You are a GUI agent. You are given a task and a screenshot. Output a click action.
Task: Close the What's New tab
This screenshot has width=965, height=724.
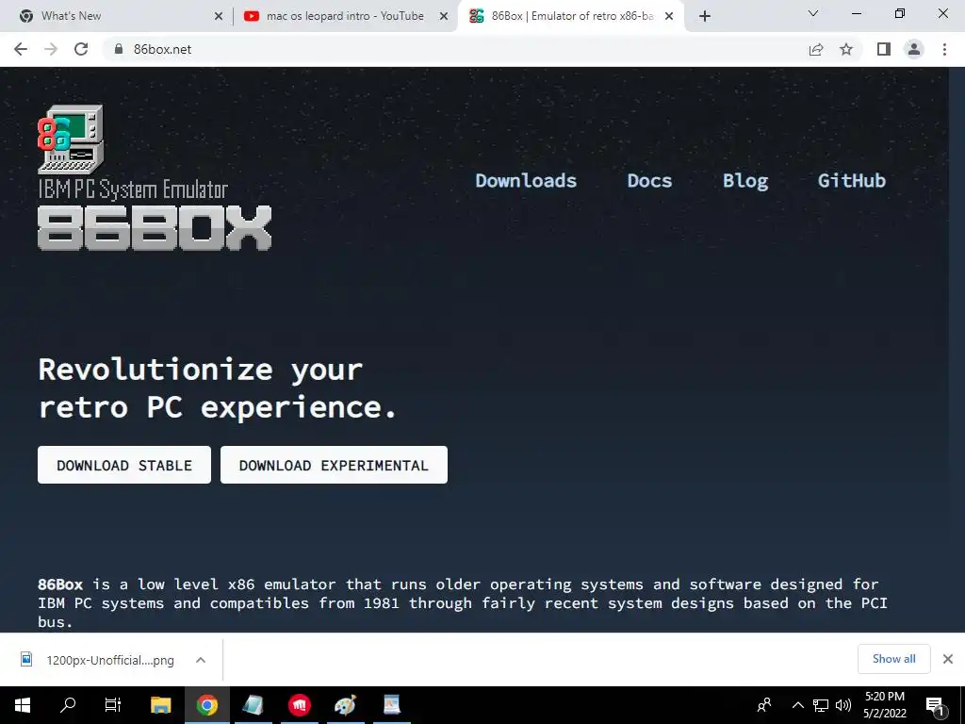pyautogui.click(x=219, y=16)
